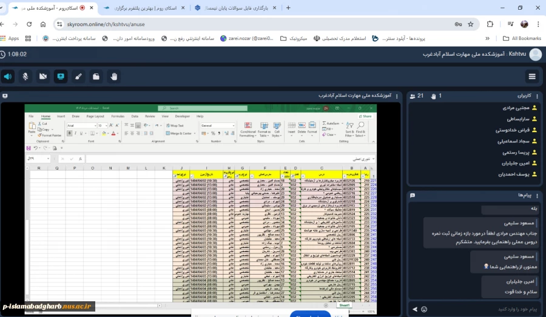Open the emoji picker in chat
The height and width of the screenshot is (317, 546).
coord(424,309)
